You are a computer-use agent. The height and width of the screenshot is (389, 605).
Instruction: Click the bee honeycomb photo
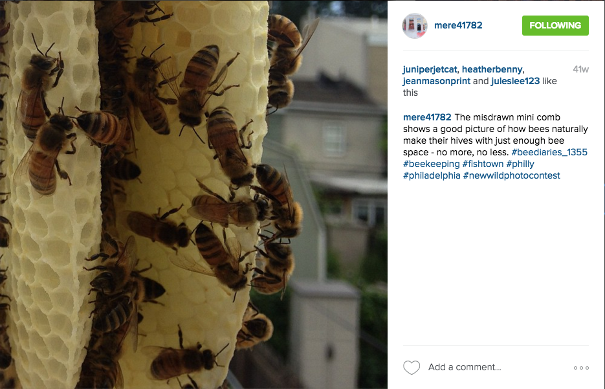point(193,194)
